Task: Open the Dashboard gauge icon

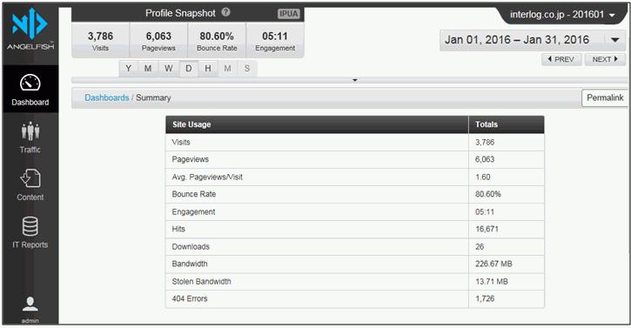Action: click(30, 83)
